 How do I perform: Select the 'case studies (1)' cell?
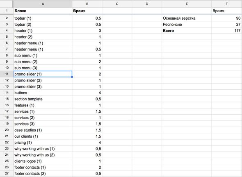43,130
